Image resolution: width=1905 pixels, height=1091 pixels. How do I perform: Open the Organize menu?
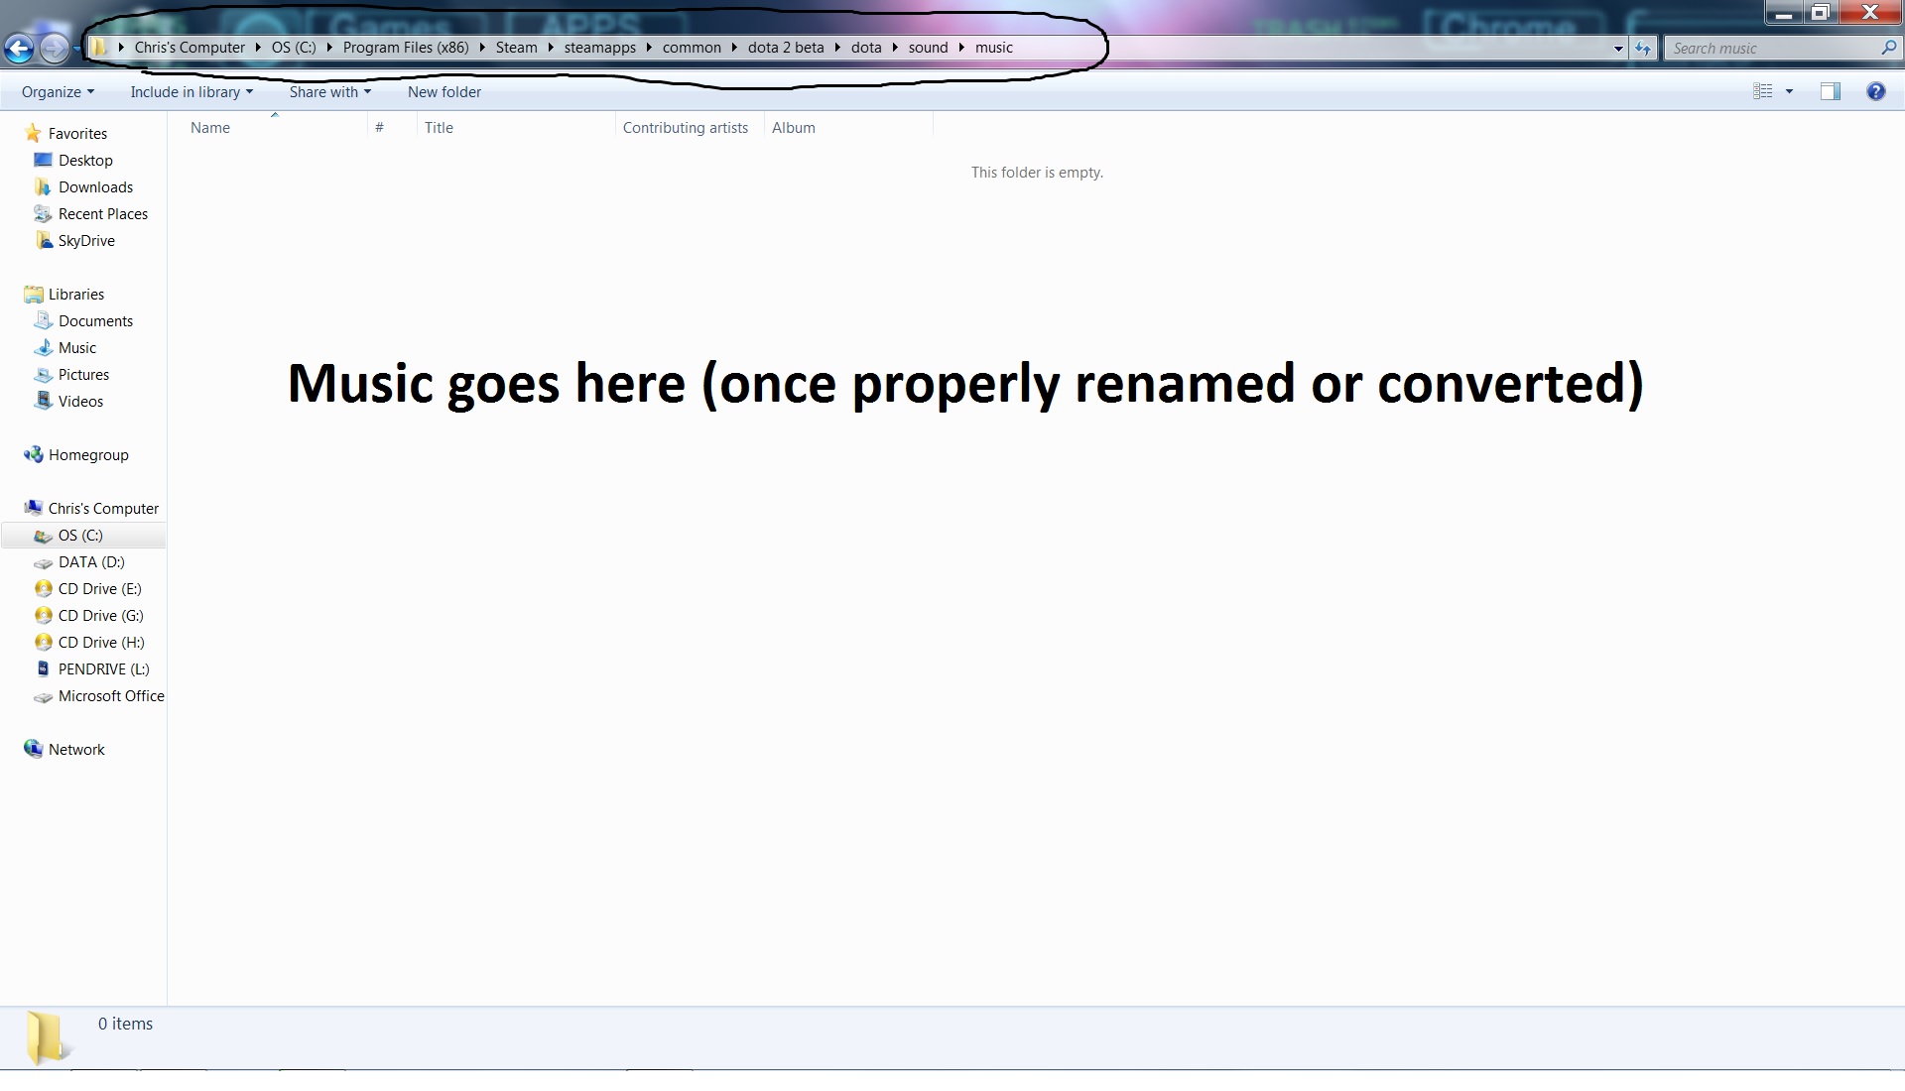58,92
